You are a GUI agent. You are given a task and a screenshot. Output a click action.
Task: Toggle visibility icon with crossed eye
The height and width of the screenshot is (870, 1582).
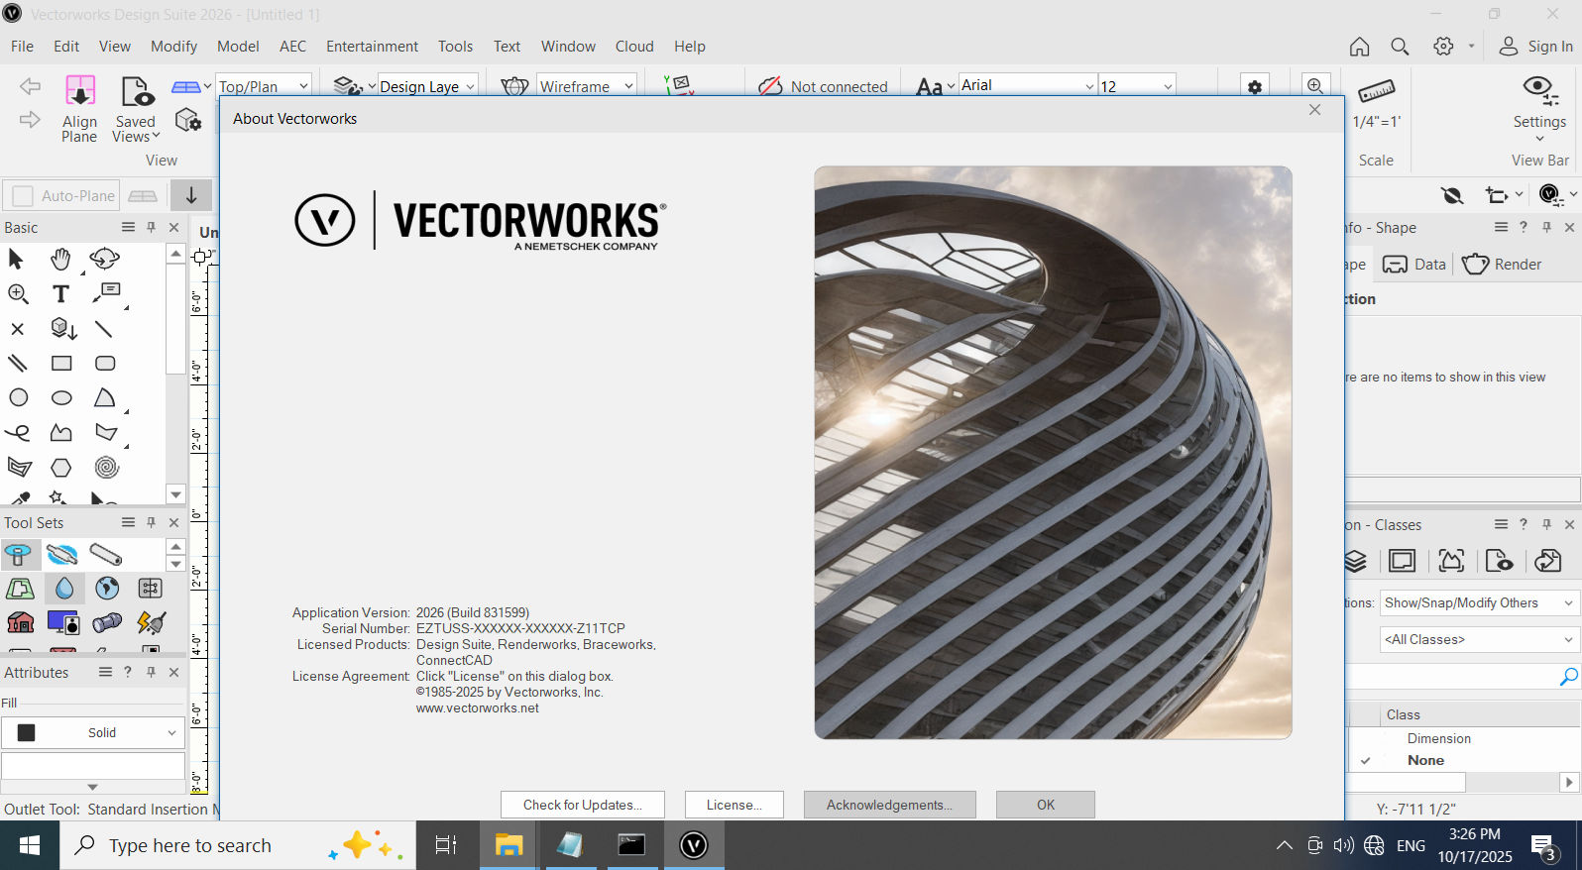coord(1452,195)
